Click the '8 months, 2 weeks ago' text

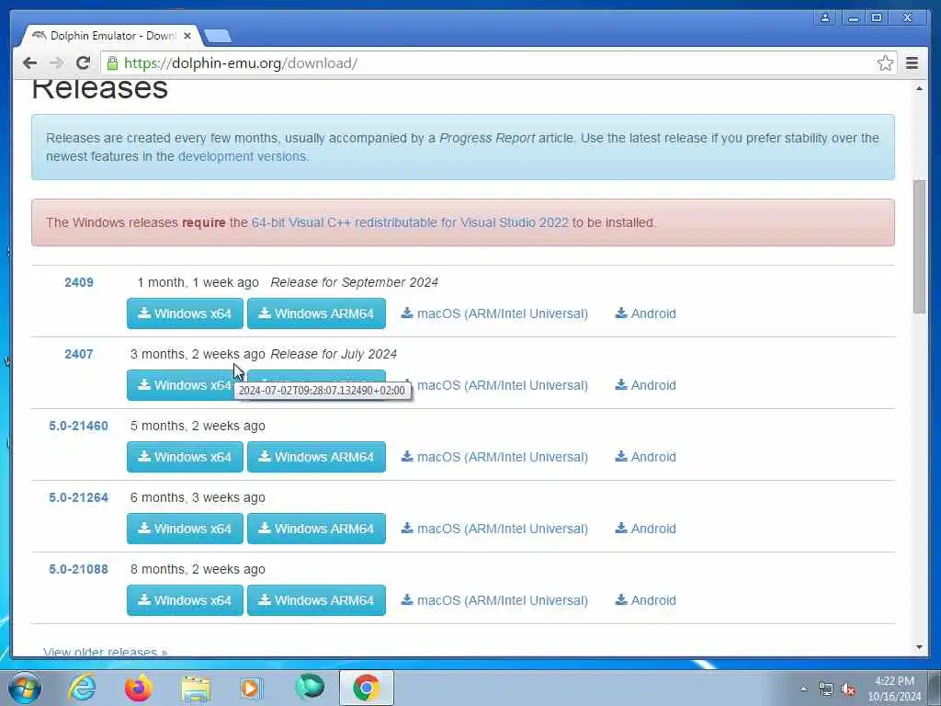(x=198, y=569)
